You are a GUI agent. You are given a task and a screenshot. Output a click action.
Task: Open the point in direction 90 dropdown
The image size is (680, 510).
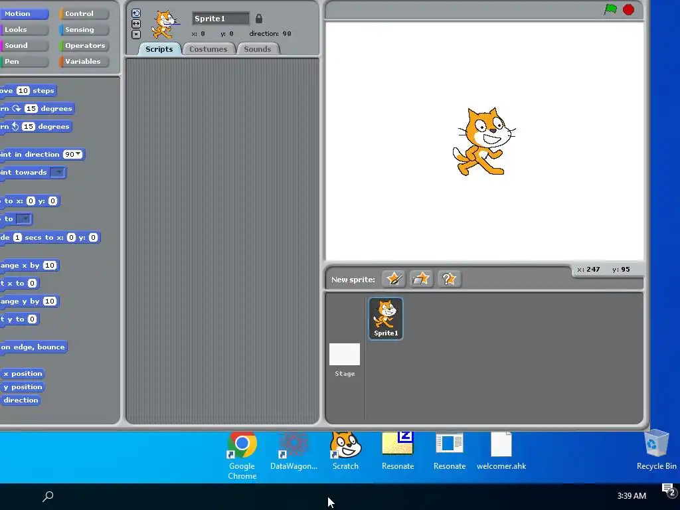tap(78, 154)
